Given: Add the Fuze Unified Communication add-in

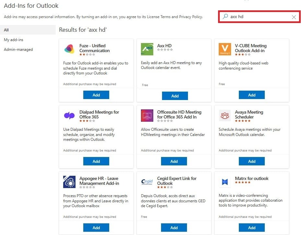Looking at the screenshot, I should (x=96, y=95).
